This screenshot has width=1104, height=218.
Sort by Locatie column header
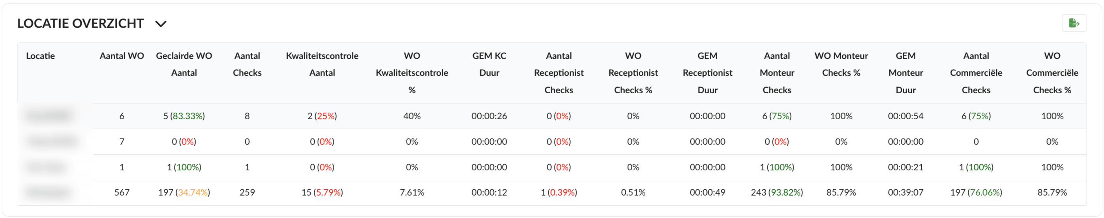pyautogui.click(x=40, y=56)
